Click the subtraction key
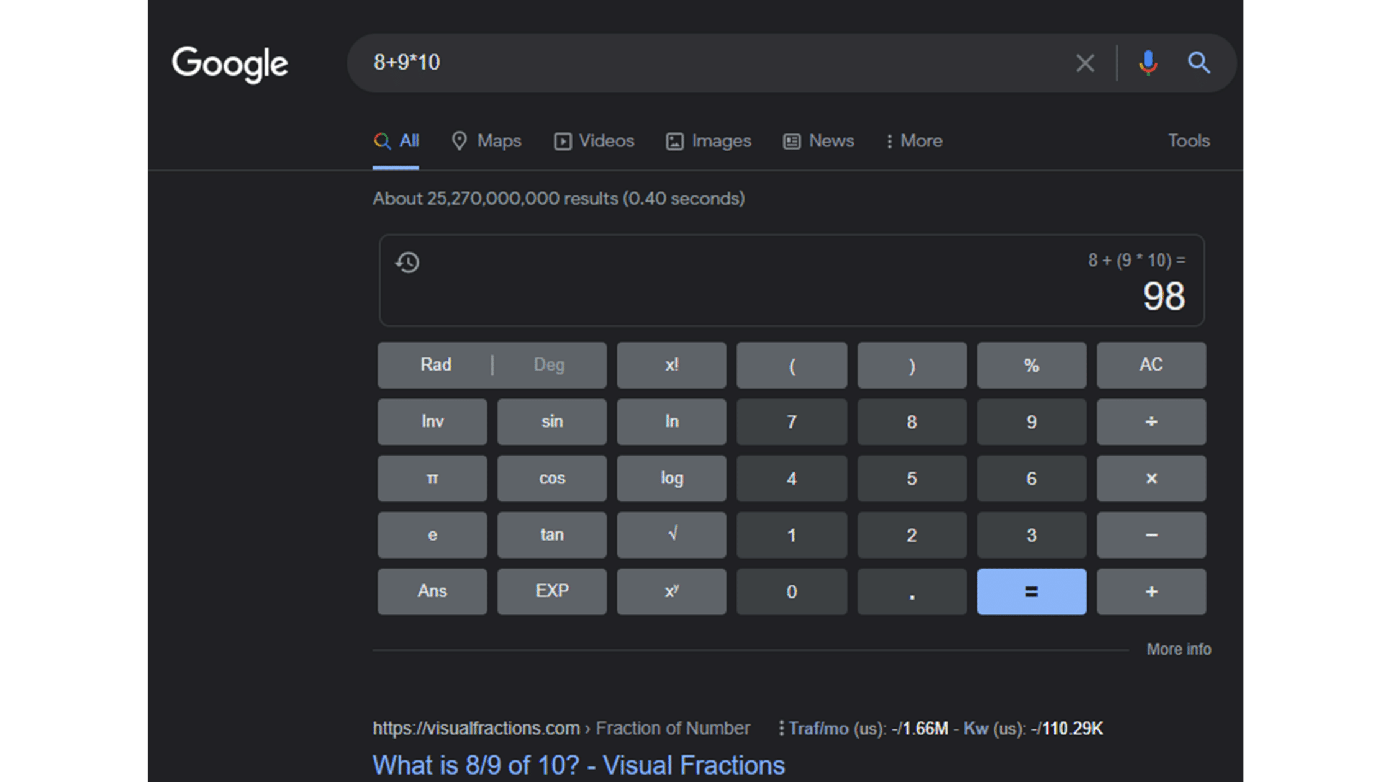 coord(1151,535)
